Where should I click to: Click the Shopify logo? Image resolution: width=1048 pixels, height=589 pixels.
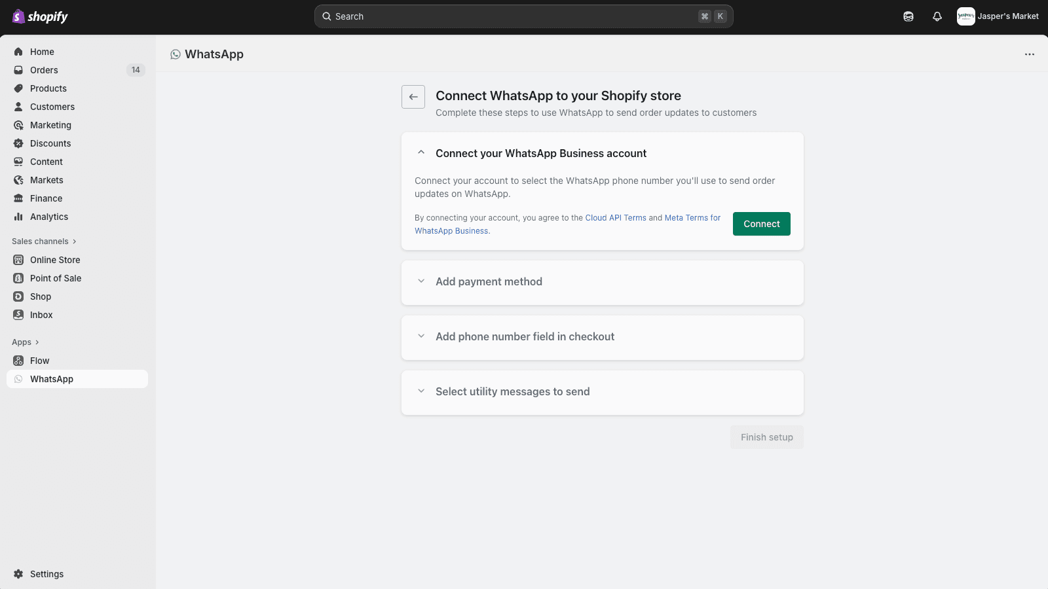(x=40, y=16)
